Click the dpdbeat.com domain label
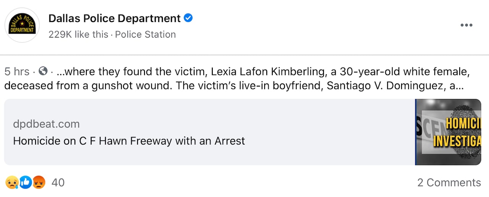Viewport: 489px width, 197px height. click(46, 124)
